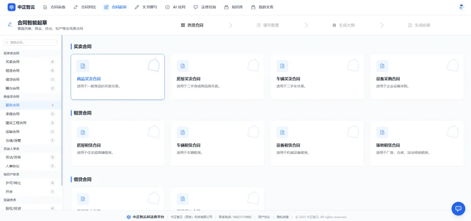
Task: Choose the 车辆租赁合同 card title
Action: point(188,146)
